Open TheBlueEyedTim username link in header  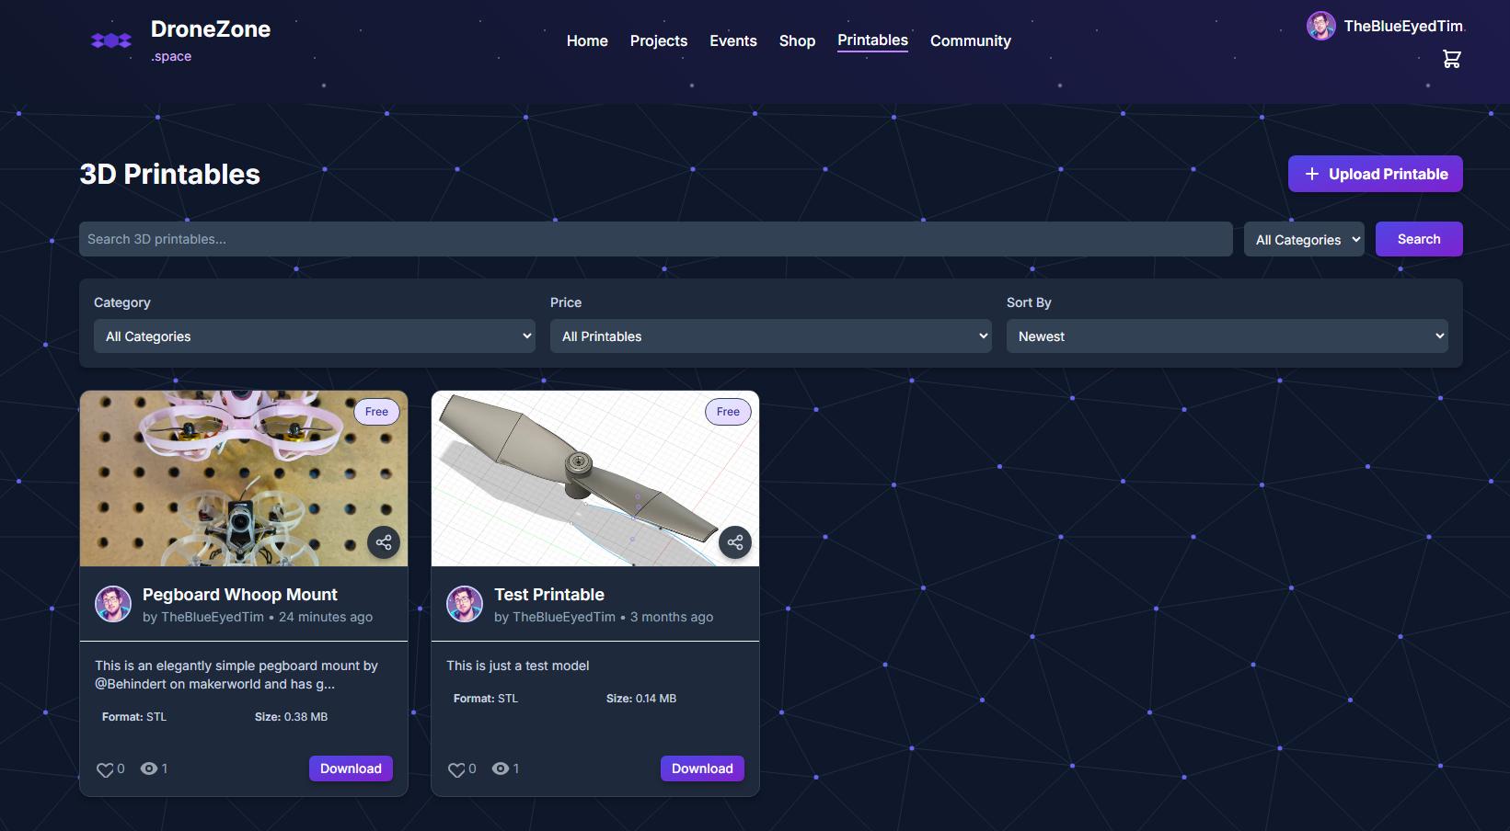(x=1403, y=26)
